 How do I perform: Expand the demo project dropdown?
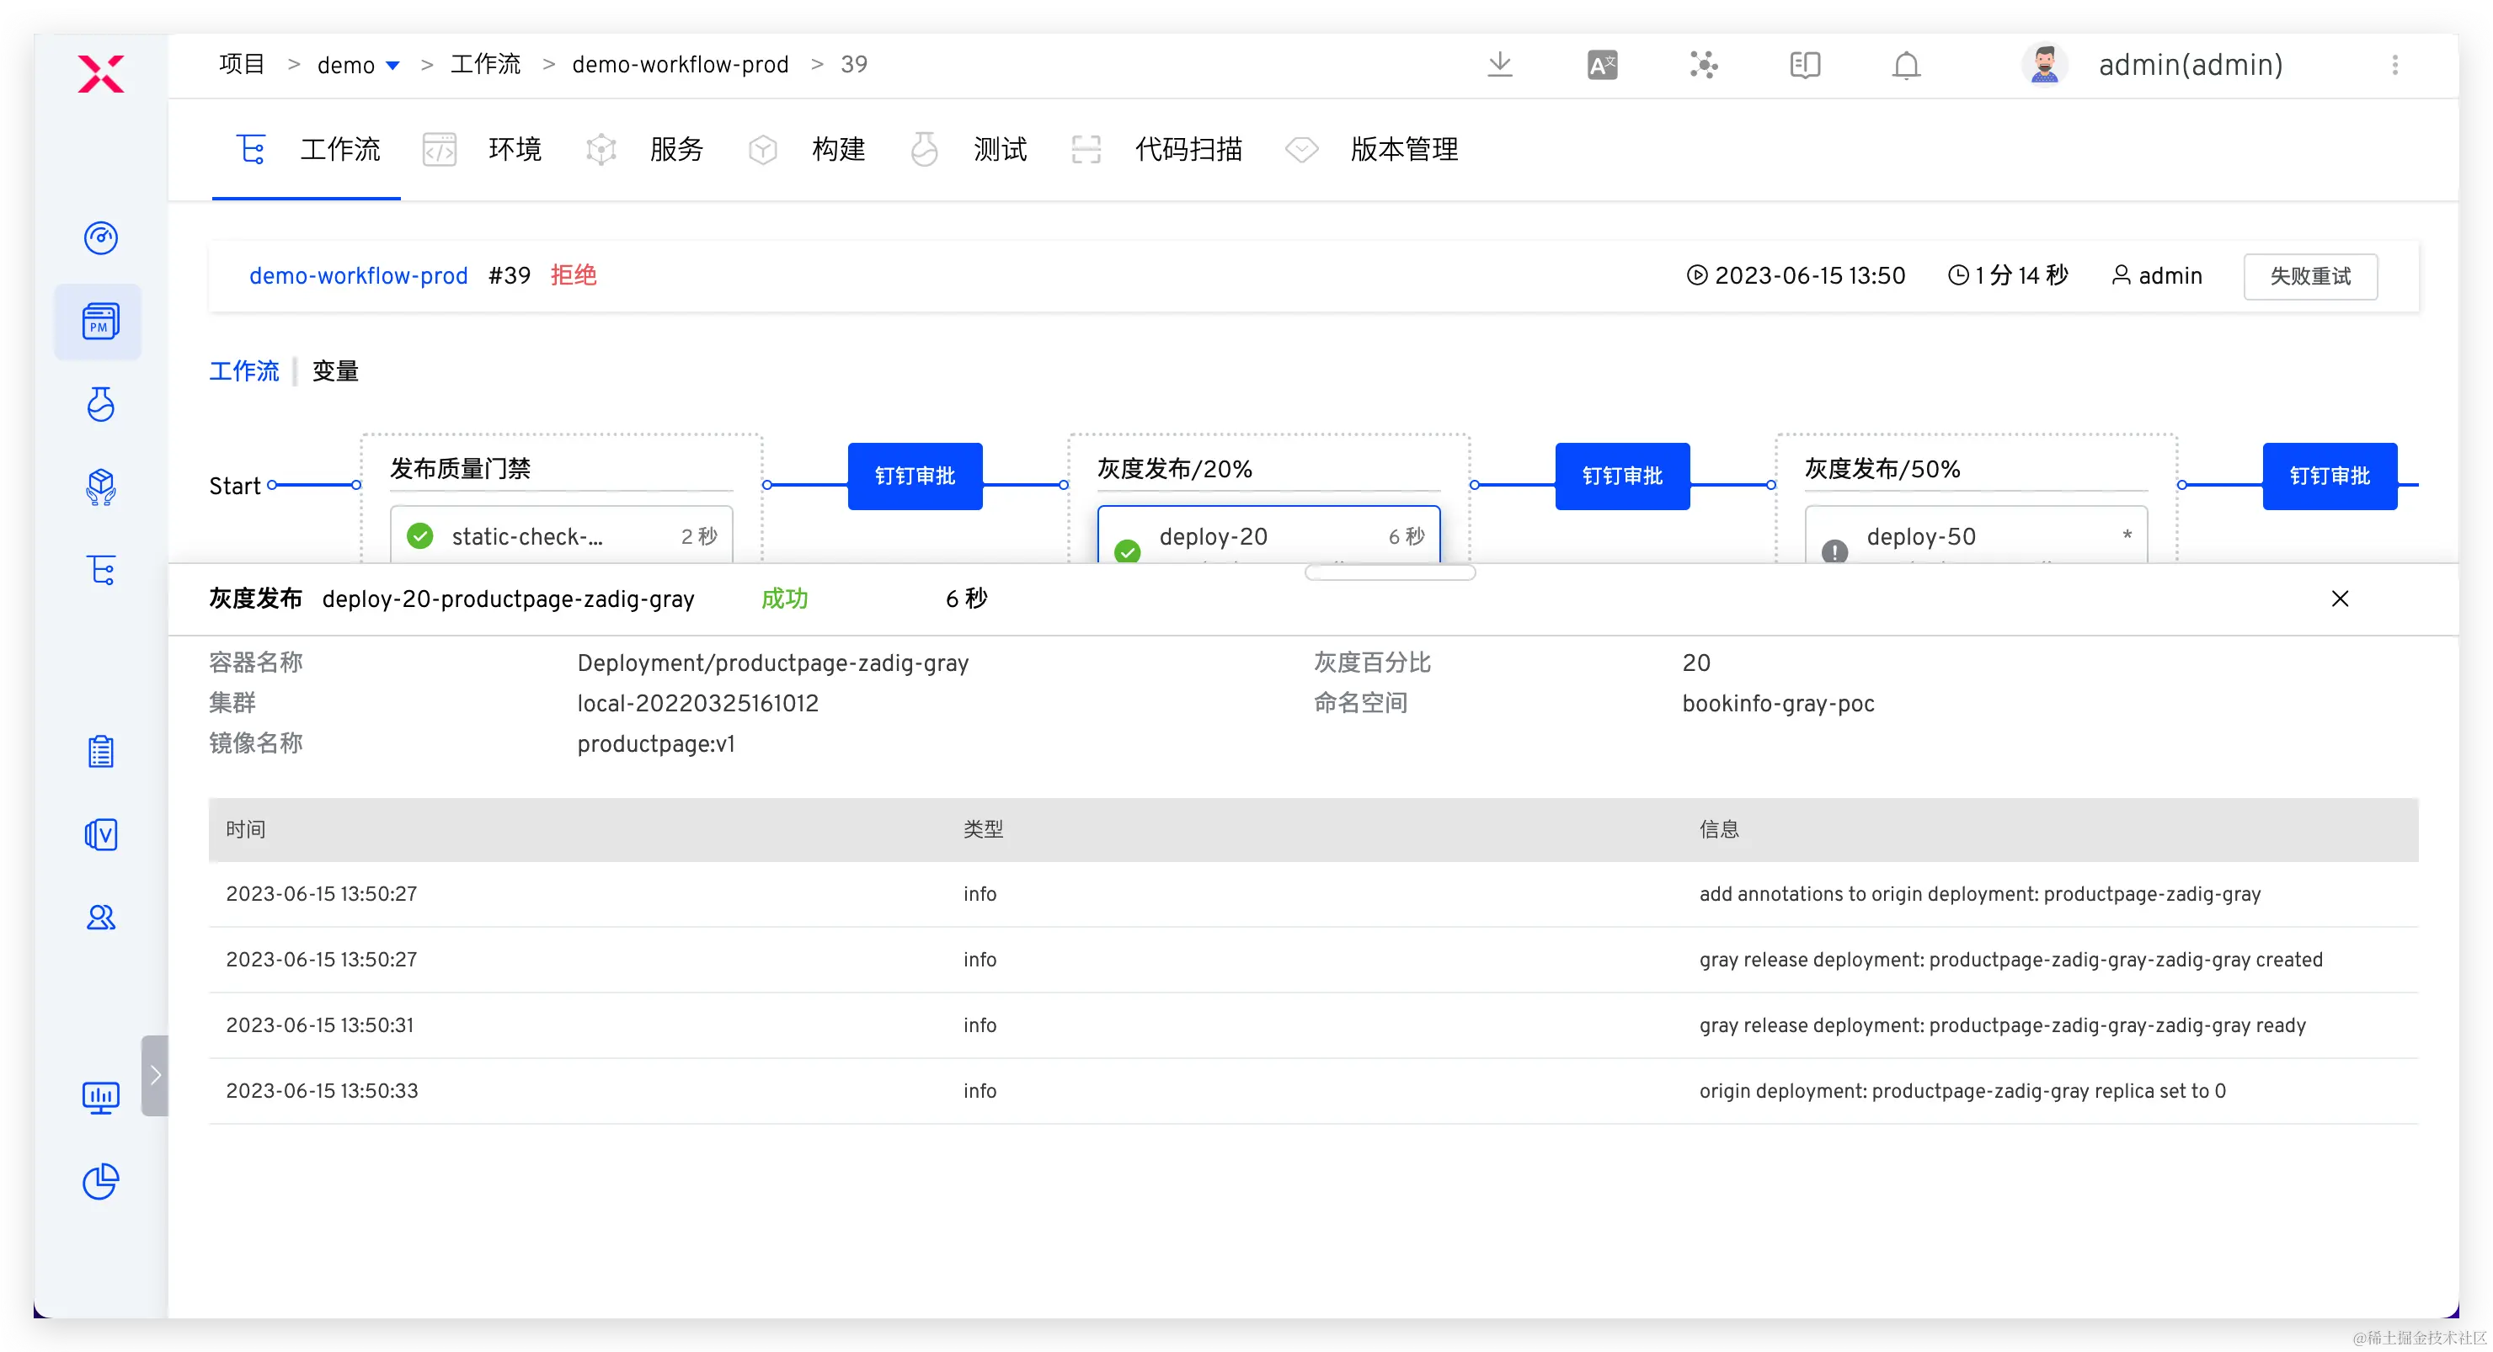click(x=392, y=66)
